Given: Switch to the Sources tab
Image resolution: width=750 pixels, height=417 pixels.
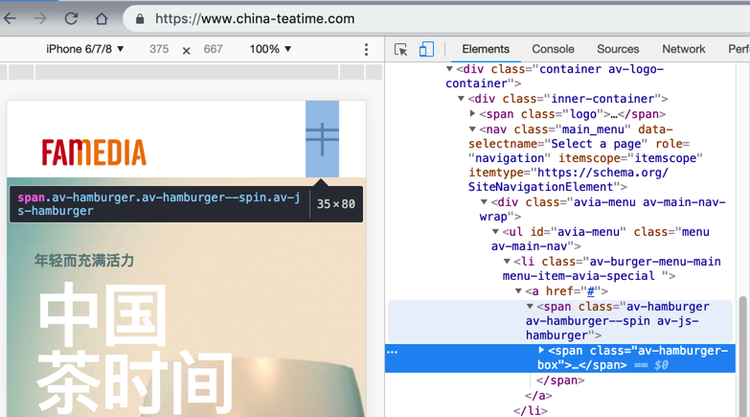Looking at the screenshot, I should (x=618, y=49).
